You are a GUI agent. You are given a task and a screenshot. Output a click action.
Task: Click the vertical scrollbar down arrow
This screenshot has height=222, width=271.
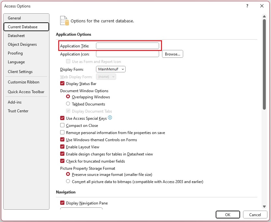click(x=264, y=206)
